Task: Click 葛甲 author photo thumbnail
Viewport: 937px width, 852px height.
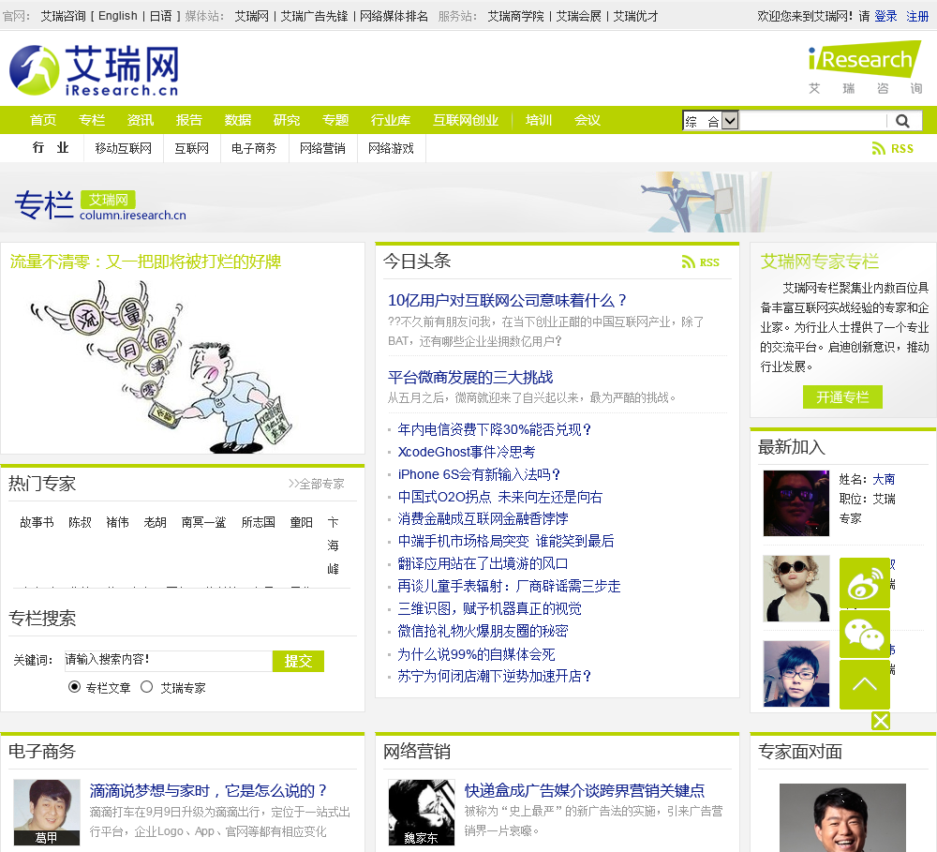Action: point(47,812)
